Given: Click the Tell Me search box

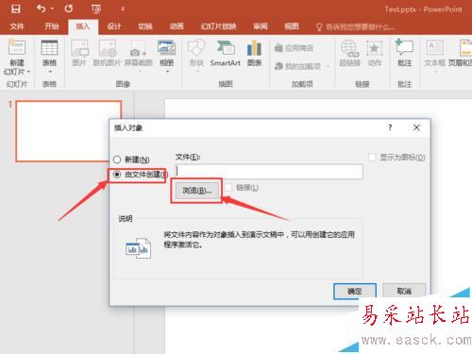Looking at the screenshot, I should (356, 27).
